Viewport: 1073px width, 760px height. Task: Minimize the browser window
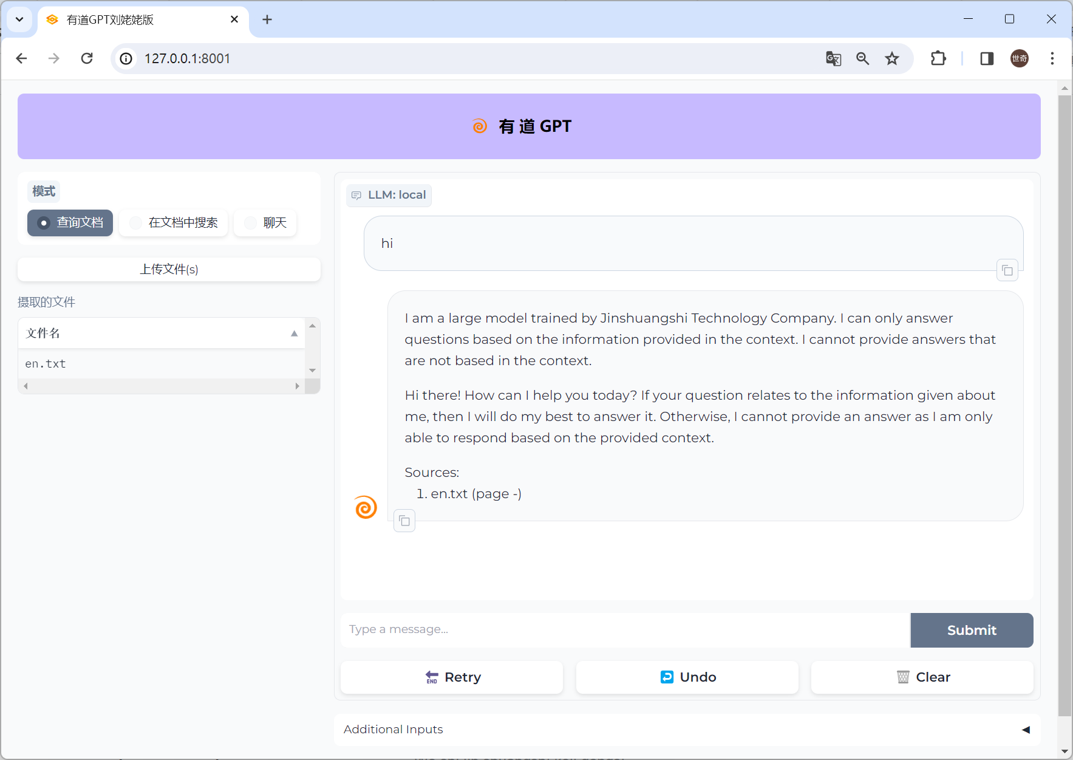[x=968, y=19]
